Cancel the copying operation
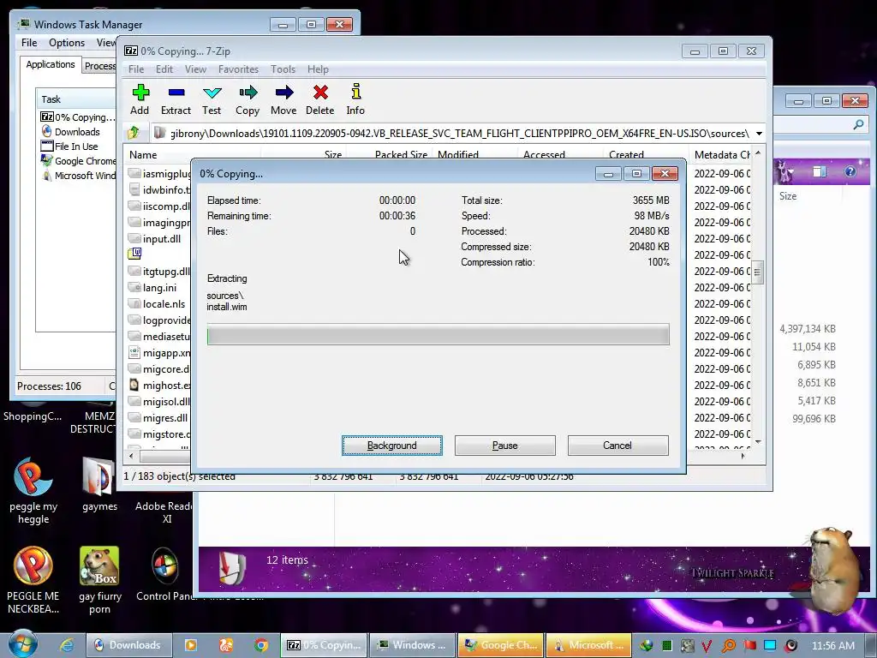The image size is (877, 658). (x=617, y=446)
